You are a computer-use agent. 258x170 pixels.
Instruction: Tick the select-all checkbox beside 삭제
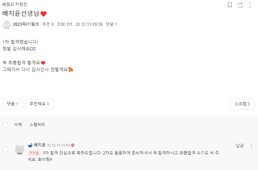(x=5, y=125)
